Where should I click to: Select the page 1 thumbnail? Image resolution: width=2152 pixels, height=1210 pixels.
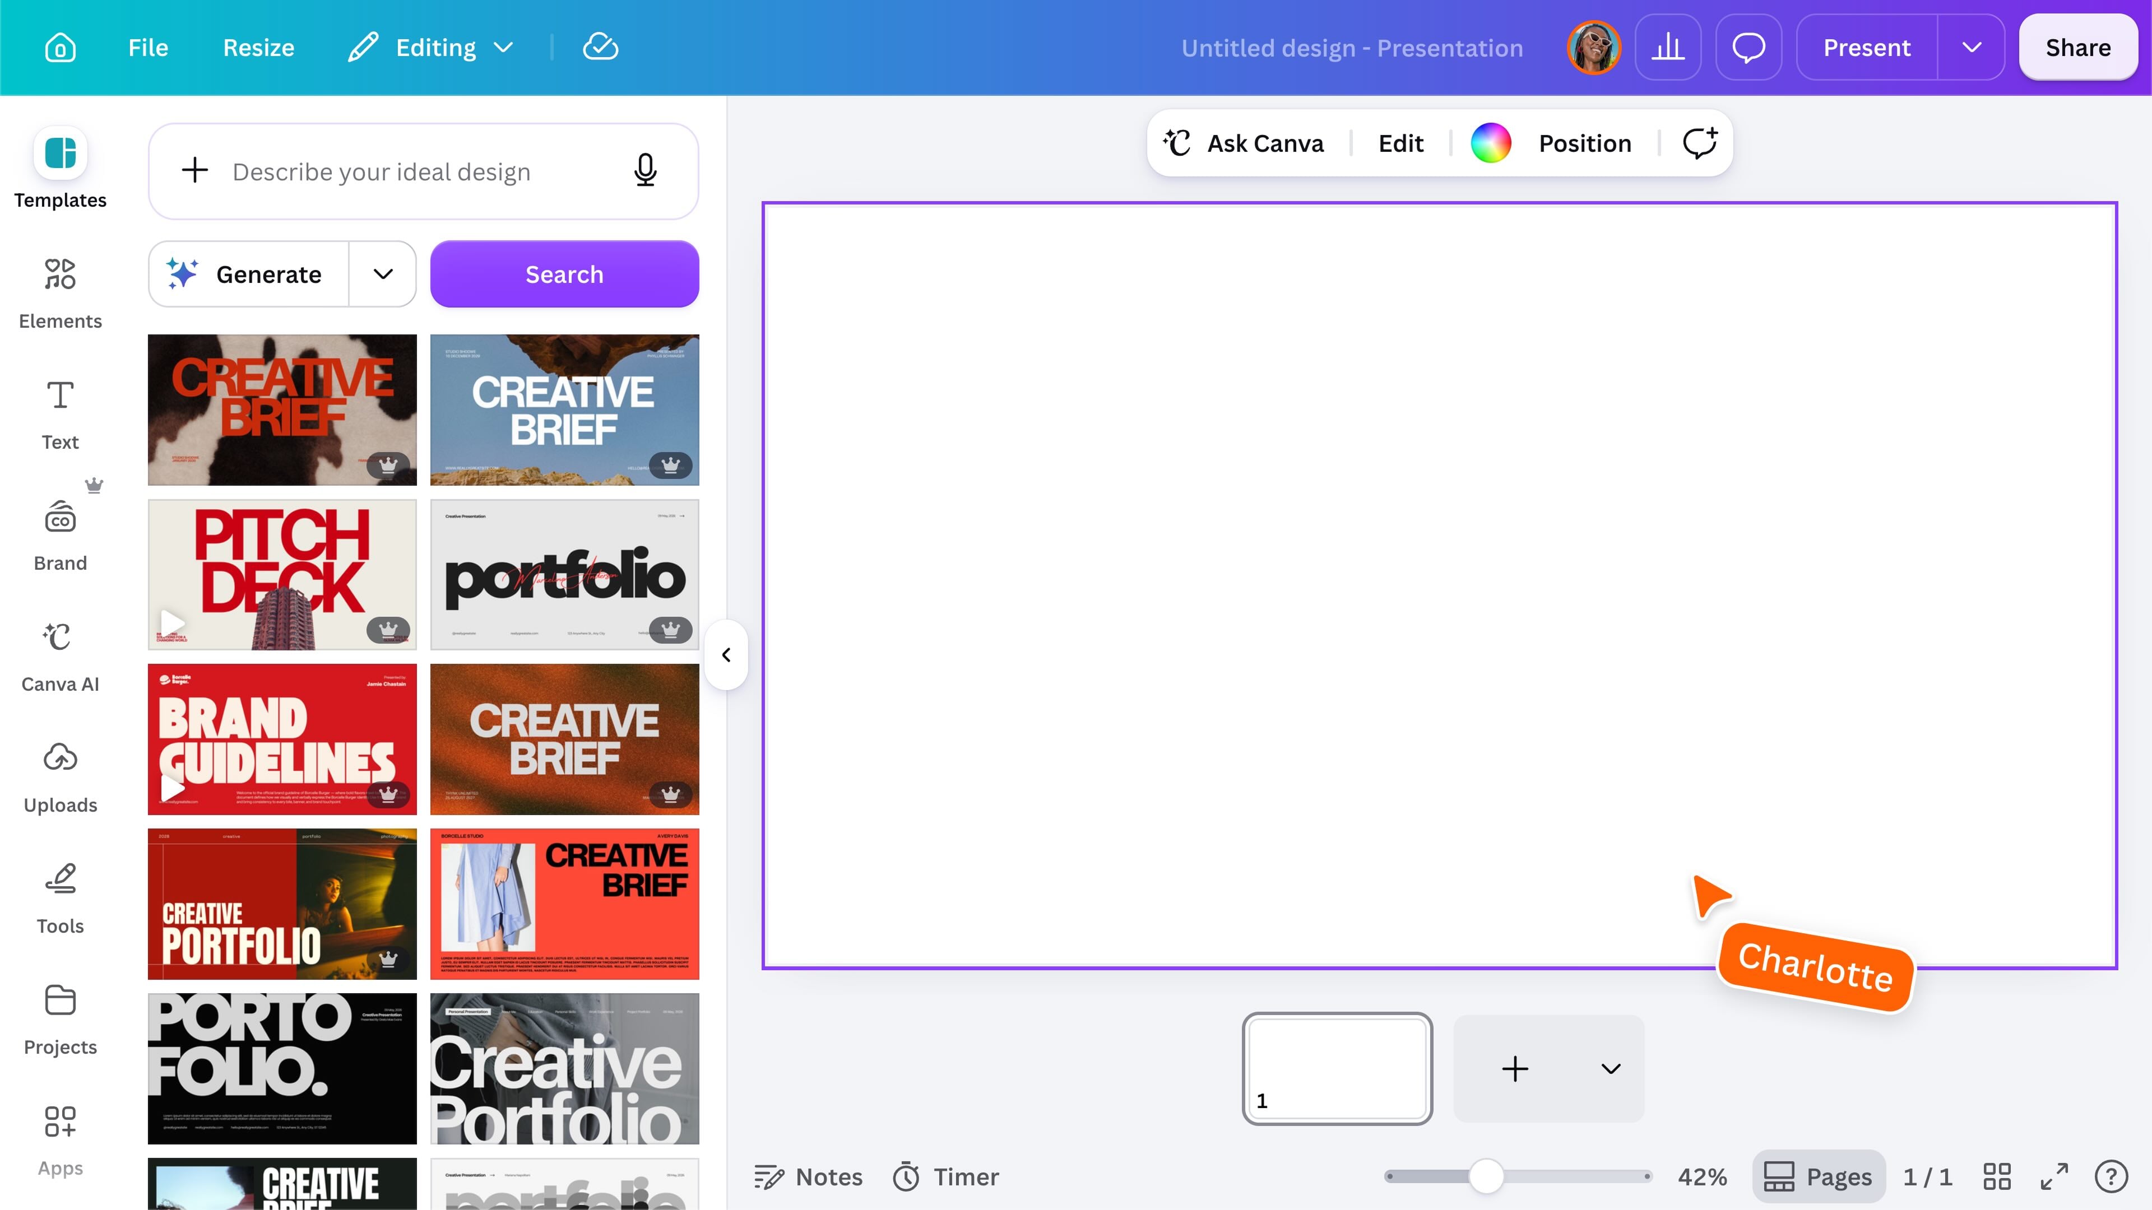pos(1337,1068)
